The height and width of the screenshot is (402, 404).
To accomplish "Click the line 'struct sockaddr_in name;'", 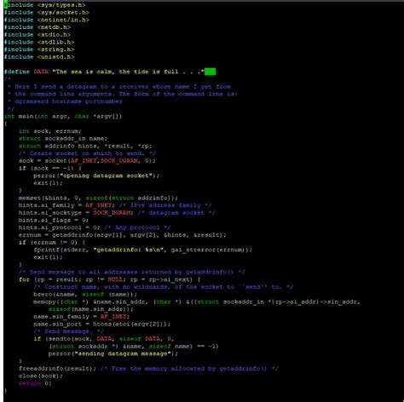I will tap(63, 139).
